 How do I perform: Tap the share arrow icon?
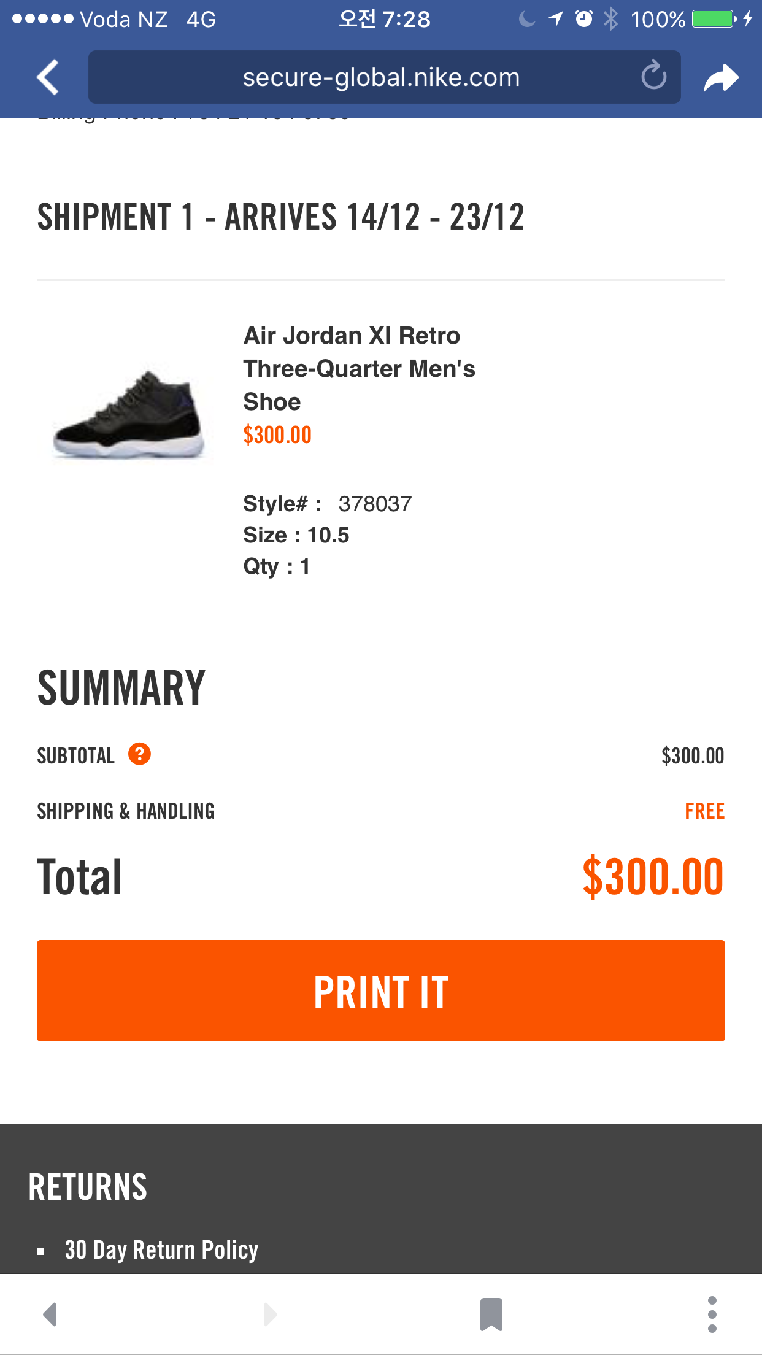pyautogui.click(x=721, y=78)
